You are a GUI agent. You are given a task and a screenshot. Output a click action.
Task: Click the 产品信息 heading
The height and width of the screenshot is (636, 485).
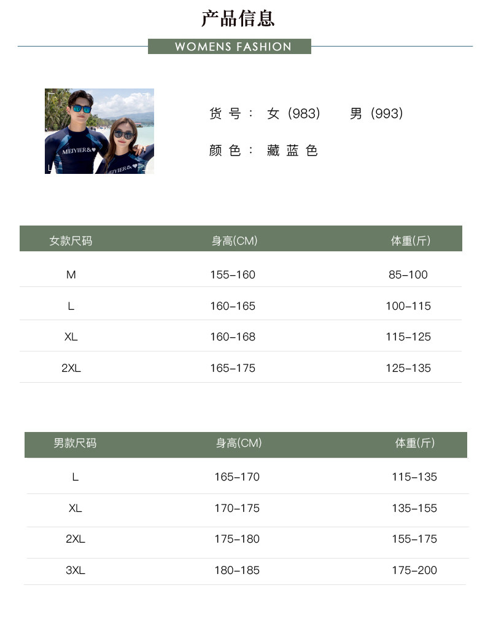coord(238,18)
